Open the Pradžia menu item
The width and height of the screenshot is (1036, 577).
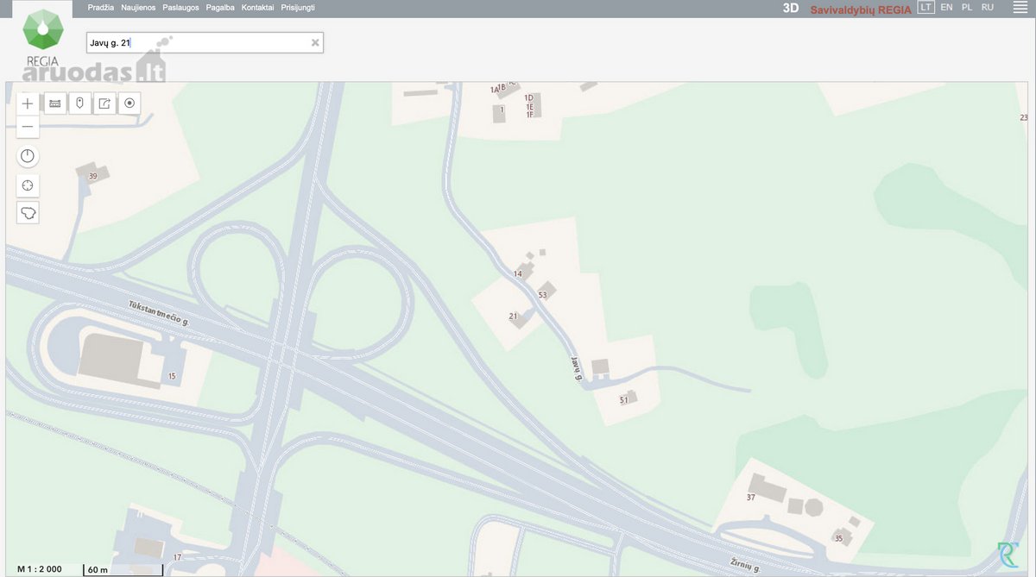point(101,7)
